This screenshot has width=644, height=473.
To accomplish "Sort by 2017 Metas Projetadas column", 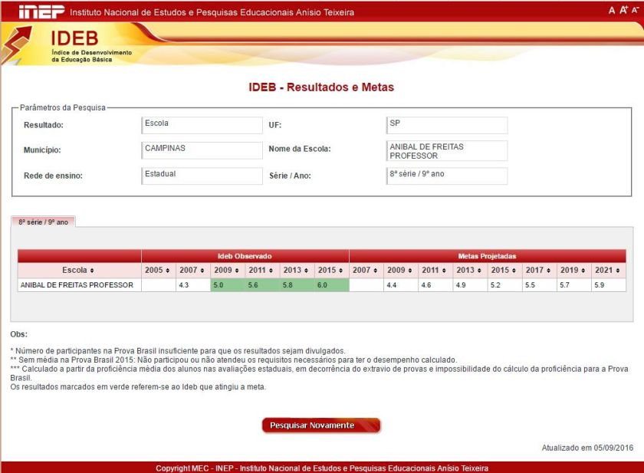I will click(x=539, y=270).
